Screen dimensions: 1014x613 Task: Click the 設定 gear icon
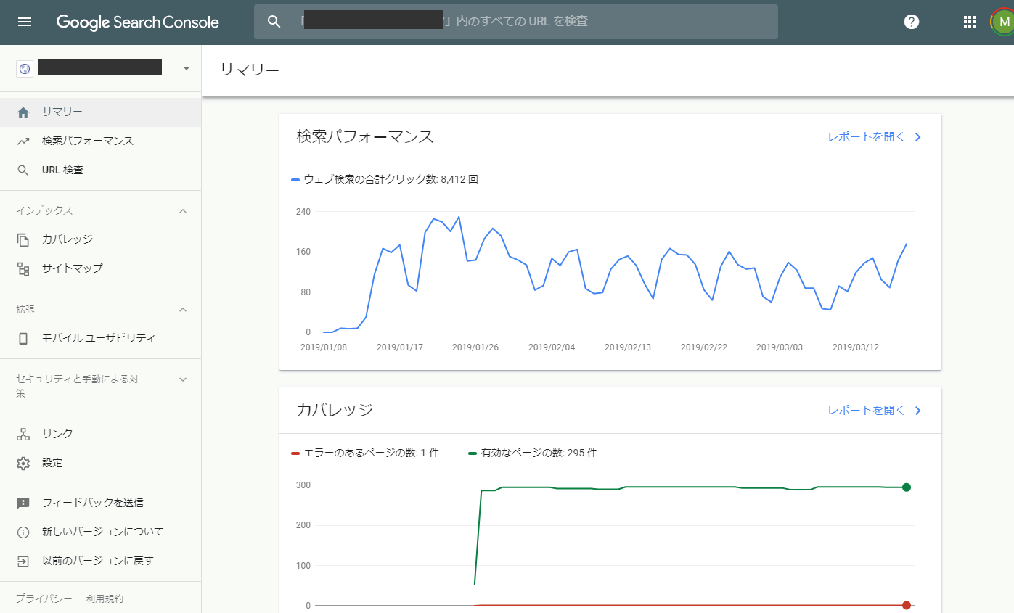[23, 463]
